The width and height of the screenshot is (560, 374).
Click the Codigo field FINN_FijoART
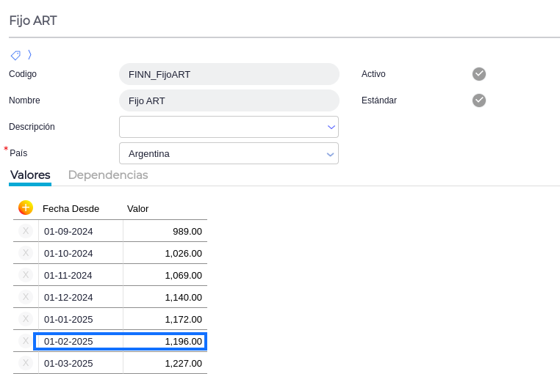click(229, 74)
